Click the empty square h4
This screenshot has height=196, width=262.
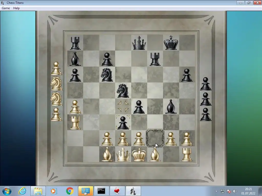tap(187, 106)
